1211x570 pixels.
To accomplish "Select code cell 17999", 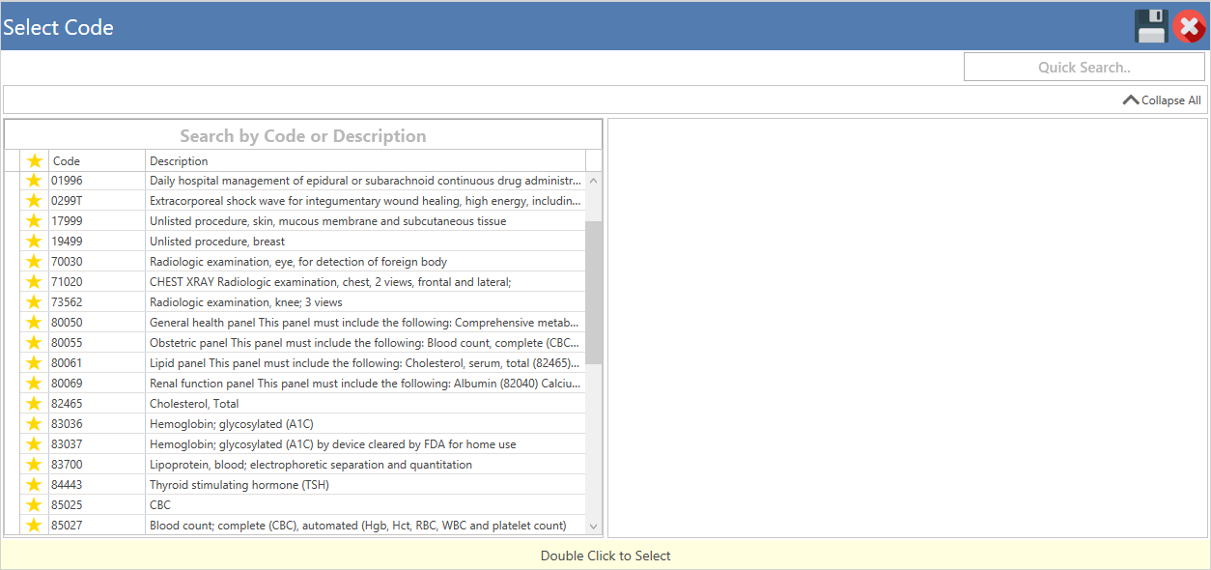I will 97,221.
